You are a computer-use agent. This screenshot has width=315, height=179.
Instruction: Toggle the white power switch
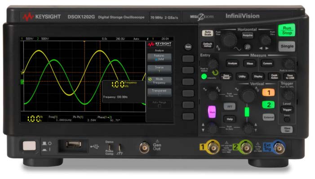(x=29, y=146)
